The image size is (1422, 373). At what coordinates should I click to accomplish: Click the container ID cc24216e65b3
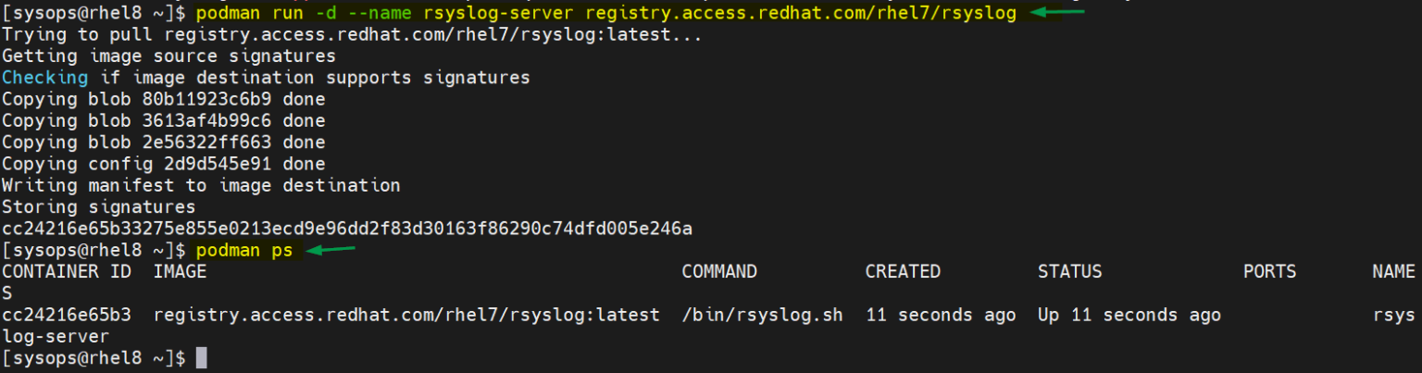click(x=67, y=315)
